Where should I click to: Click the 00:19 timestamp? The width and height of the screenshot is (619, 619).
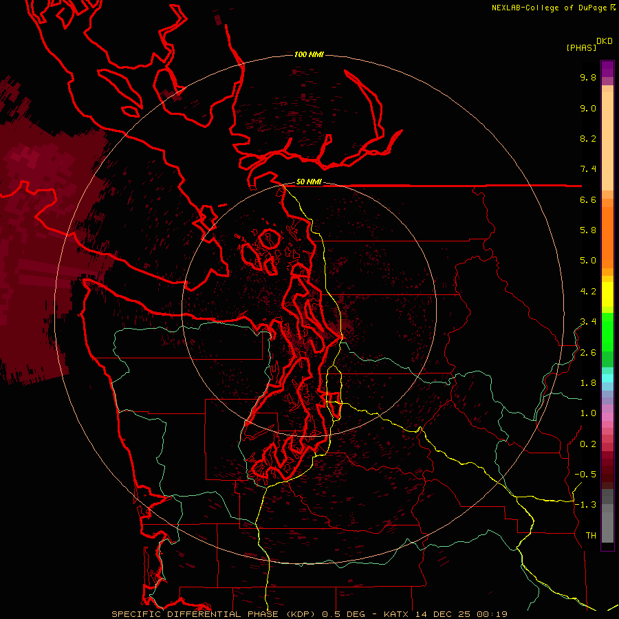pyautogui.click(x=491, y=614)
